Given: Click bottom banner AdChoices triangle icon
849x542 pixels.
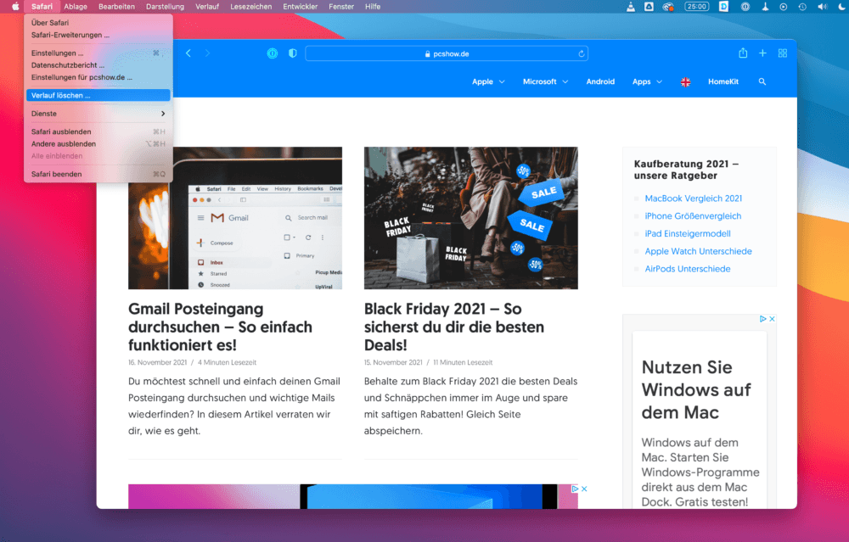Looking at the screenshot, I should (x=575, y=489).
